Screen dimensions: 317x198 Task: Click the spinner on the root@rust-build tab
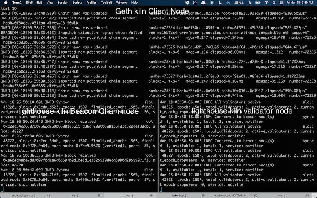251,195
